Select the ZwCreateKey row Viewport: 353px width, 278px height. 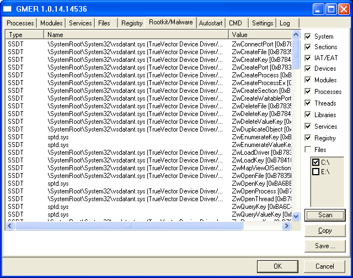point(148,60)
